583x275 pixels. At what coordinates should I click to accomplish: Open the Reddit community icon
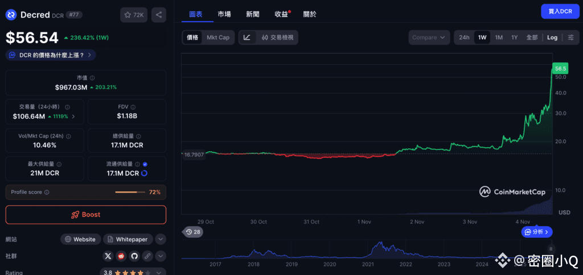pyautogui.click(x=121, y=256)
